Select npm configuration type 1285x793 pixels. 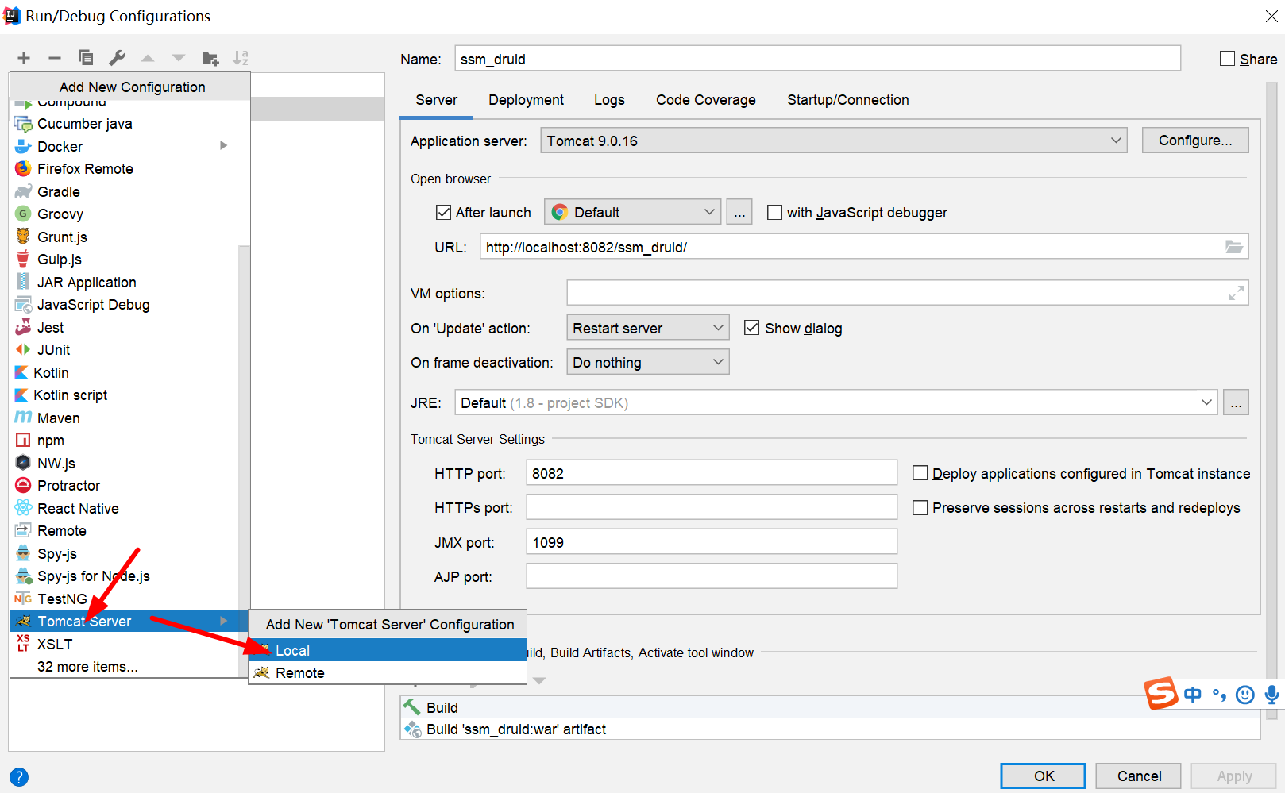(x=124, y=441)
